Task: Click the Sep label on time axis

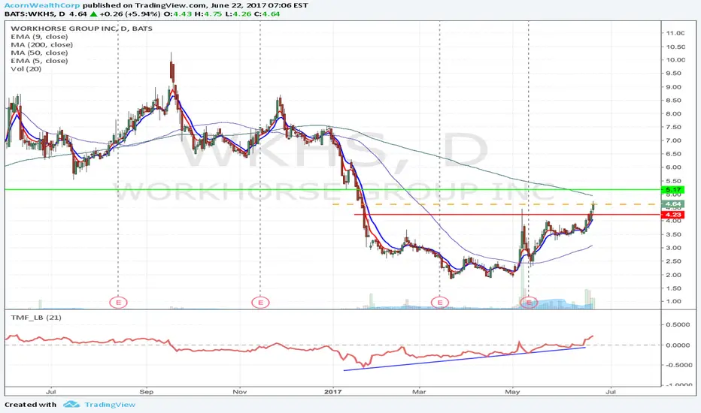Action: (146, 391)
